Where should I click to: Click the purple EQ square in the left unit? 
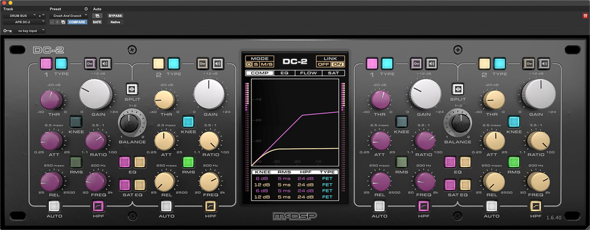(124, 162)
